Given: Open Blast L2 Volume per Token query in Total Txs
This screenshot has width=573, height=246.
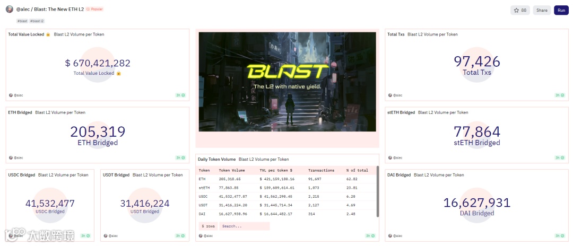Looking at the screenshot, I should 433,34.
